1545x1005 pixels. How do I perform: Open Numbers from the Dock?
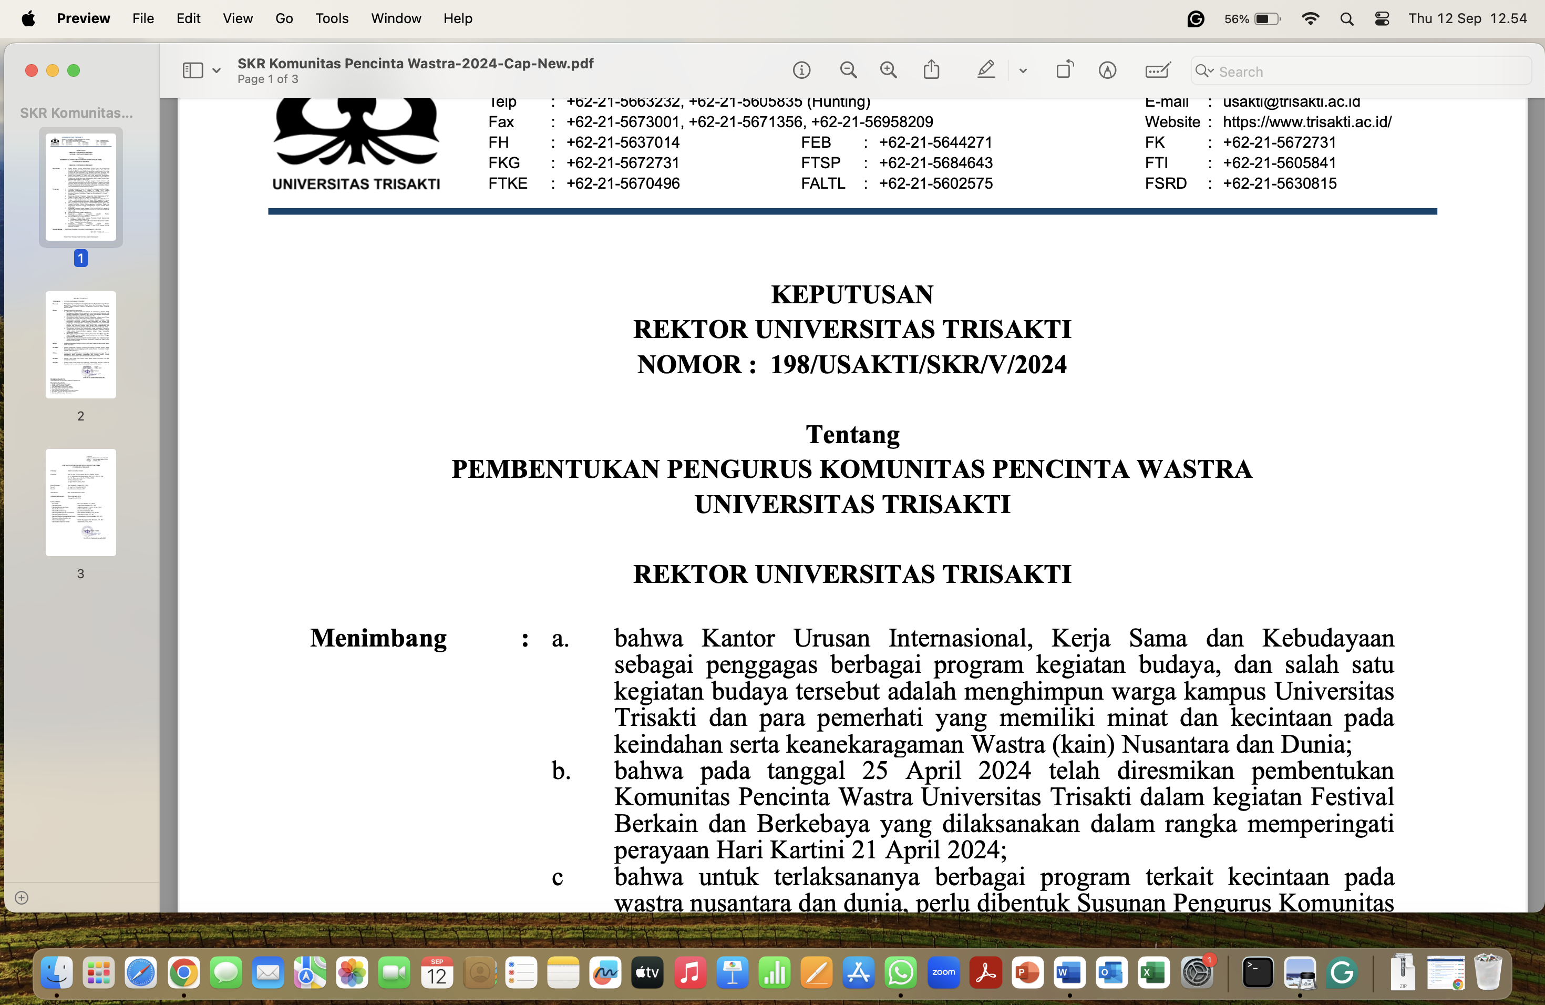click(775, 972)
